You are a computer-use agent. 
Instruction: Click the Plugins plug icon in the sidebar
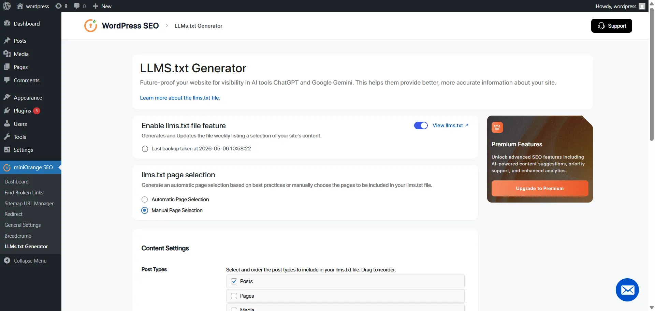7,110
